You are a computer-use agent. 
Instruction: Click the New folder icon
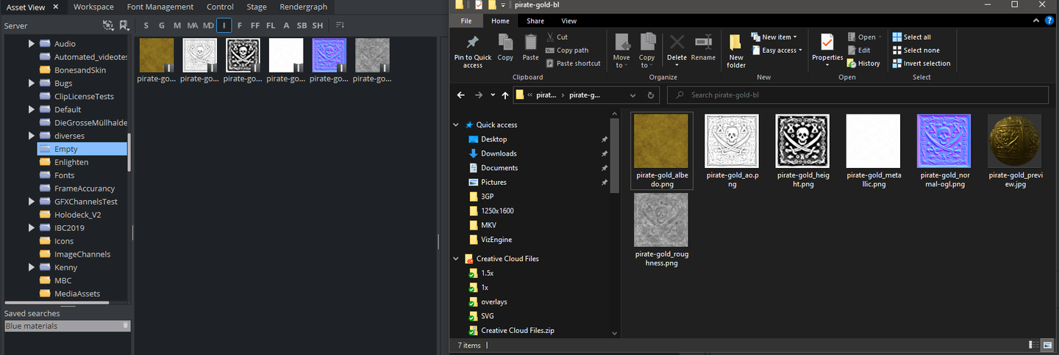[x=736, y=43]
